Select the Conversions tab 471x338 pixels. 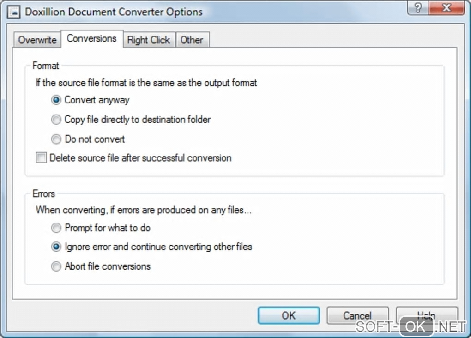(91, 39)
